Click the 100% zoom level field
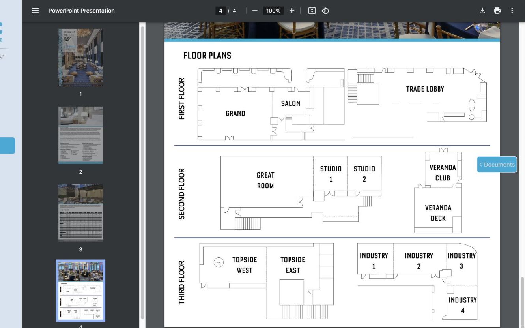Screen dimensions: 525x328 [273, 11]
